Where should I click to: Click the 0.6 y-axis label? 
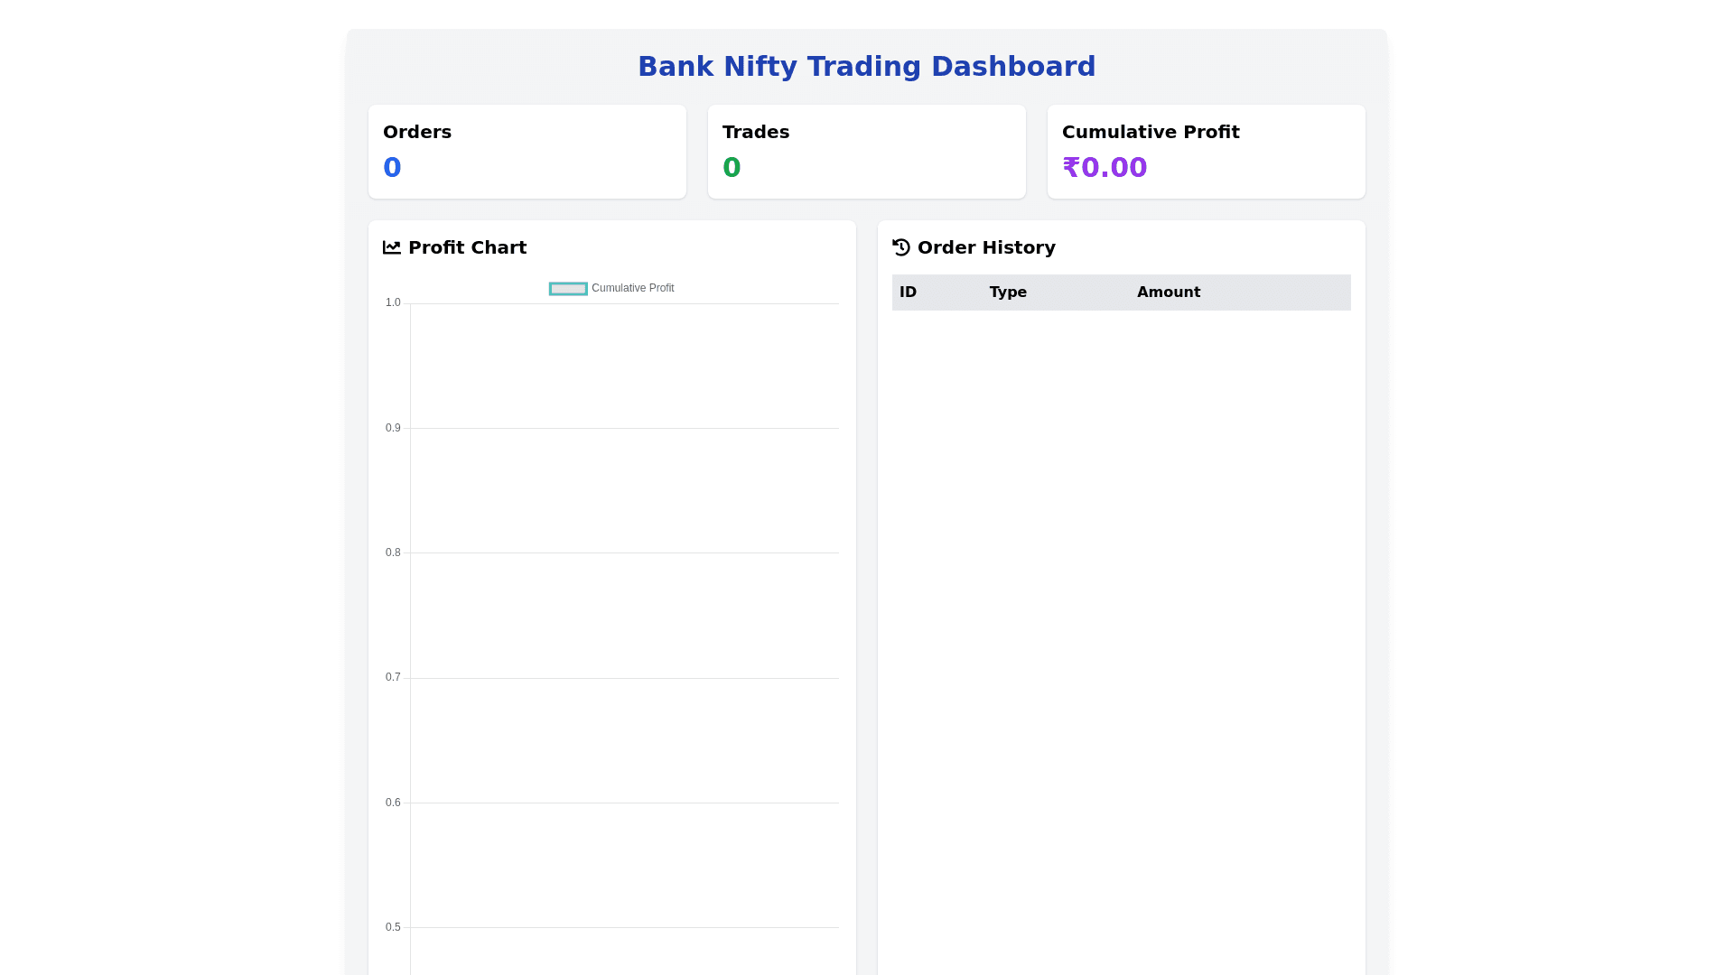393,803
